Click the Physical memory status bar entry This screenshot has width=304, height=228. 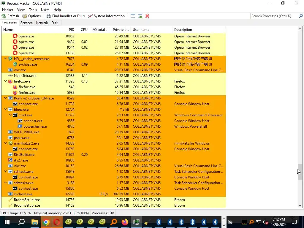[x=61, y=213]
